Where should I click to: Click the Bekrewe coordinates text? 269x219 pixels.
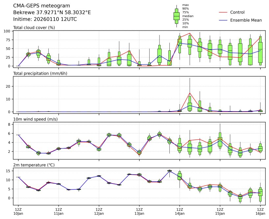[x=52, y=12]
